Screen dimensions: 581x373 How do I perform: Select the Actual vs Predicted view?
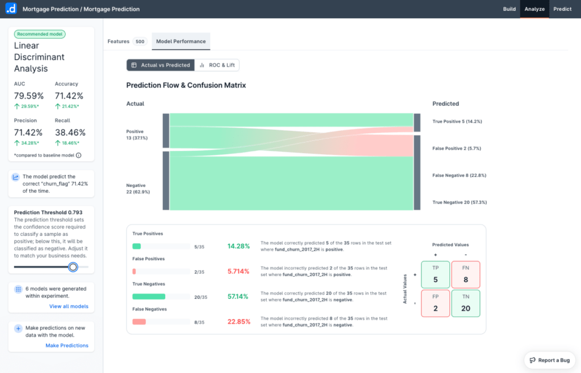[161, 65]
